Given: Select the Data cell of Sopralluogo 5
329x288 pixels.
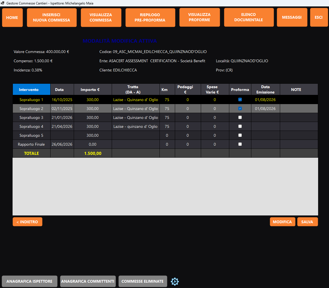Looking at the screenshot, I should point(62,135).
